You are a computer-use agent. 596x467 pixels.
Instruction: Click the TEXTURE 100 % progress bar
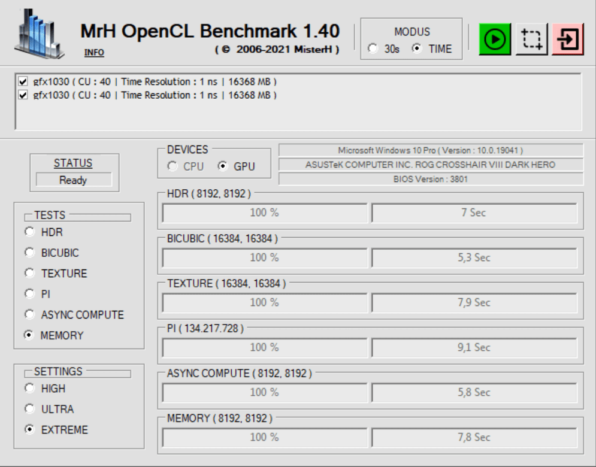(x=265, y=302)
